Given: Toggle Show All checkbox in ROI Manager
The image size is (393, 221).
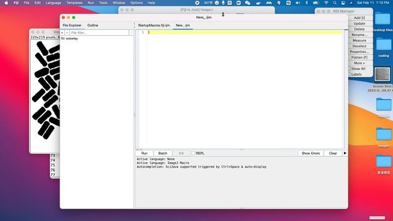Looking at the screenshot, I should coord(349,69).
